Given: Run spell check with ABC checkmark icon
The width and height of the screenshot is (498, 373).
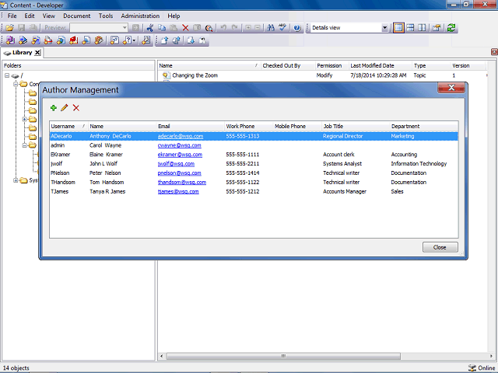Looking at the screenshot, I should point(282,28).
